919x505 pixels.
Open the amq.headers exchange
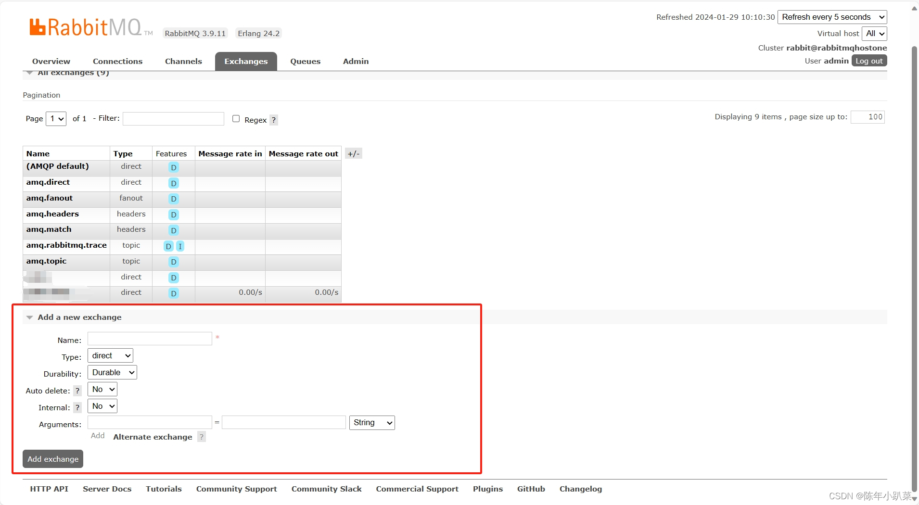tap(52, 214)
